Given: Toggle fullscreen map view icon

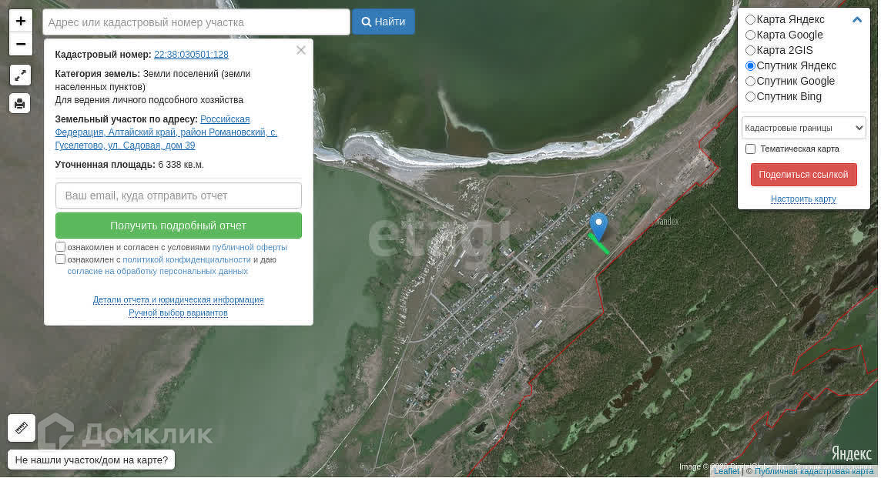Looking at the screenshot, I should (x=20, y=75).
